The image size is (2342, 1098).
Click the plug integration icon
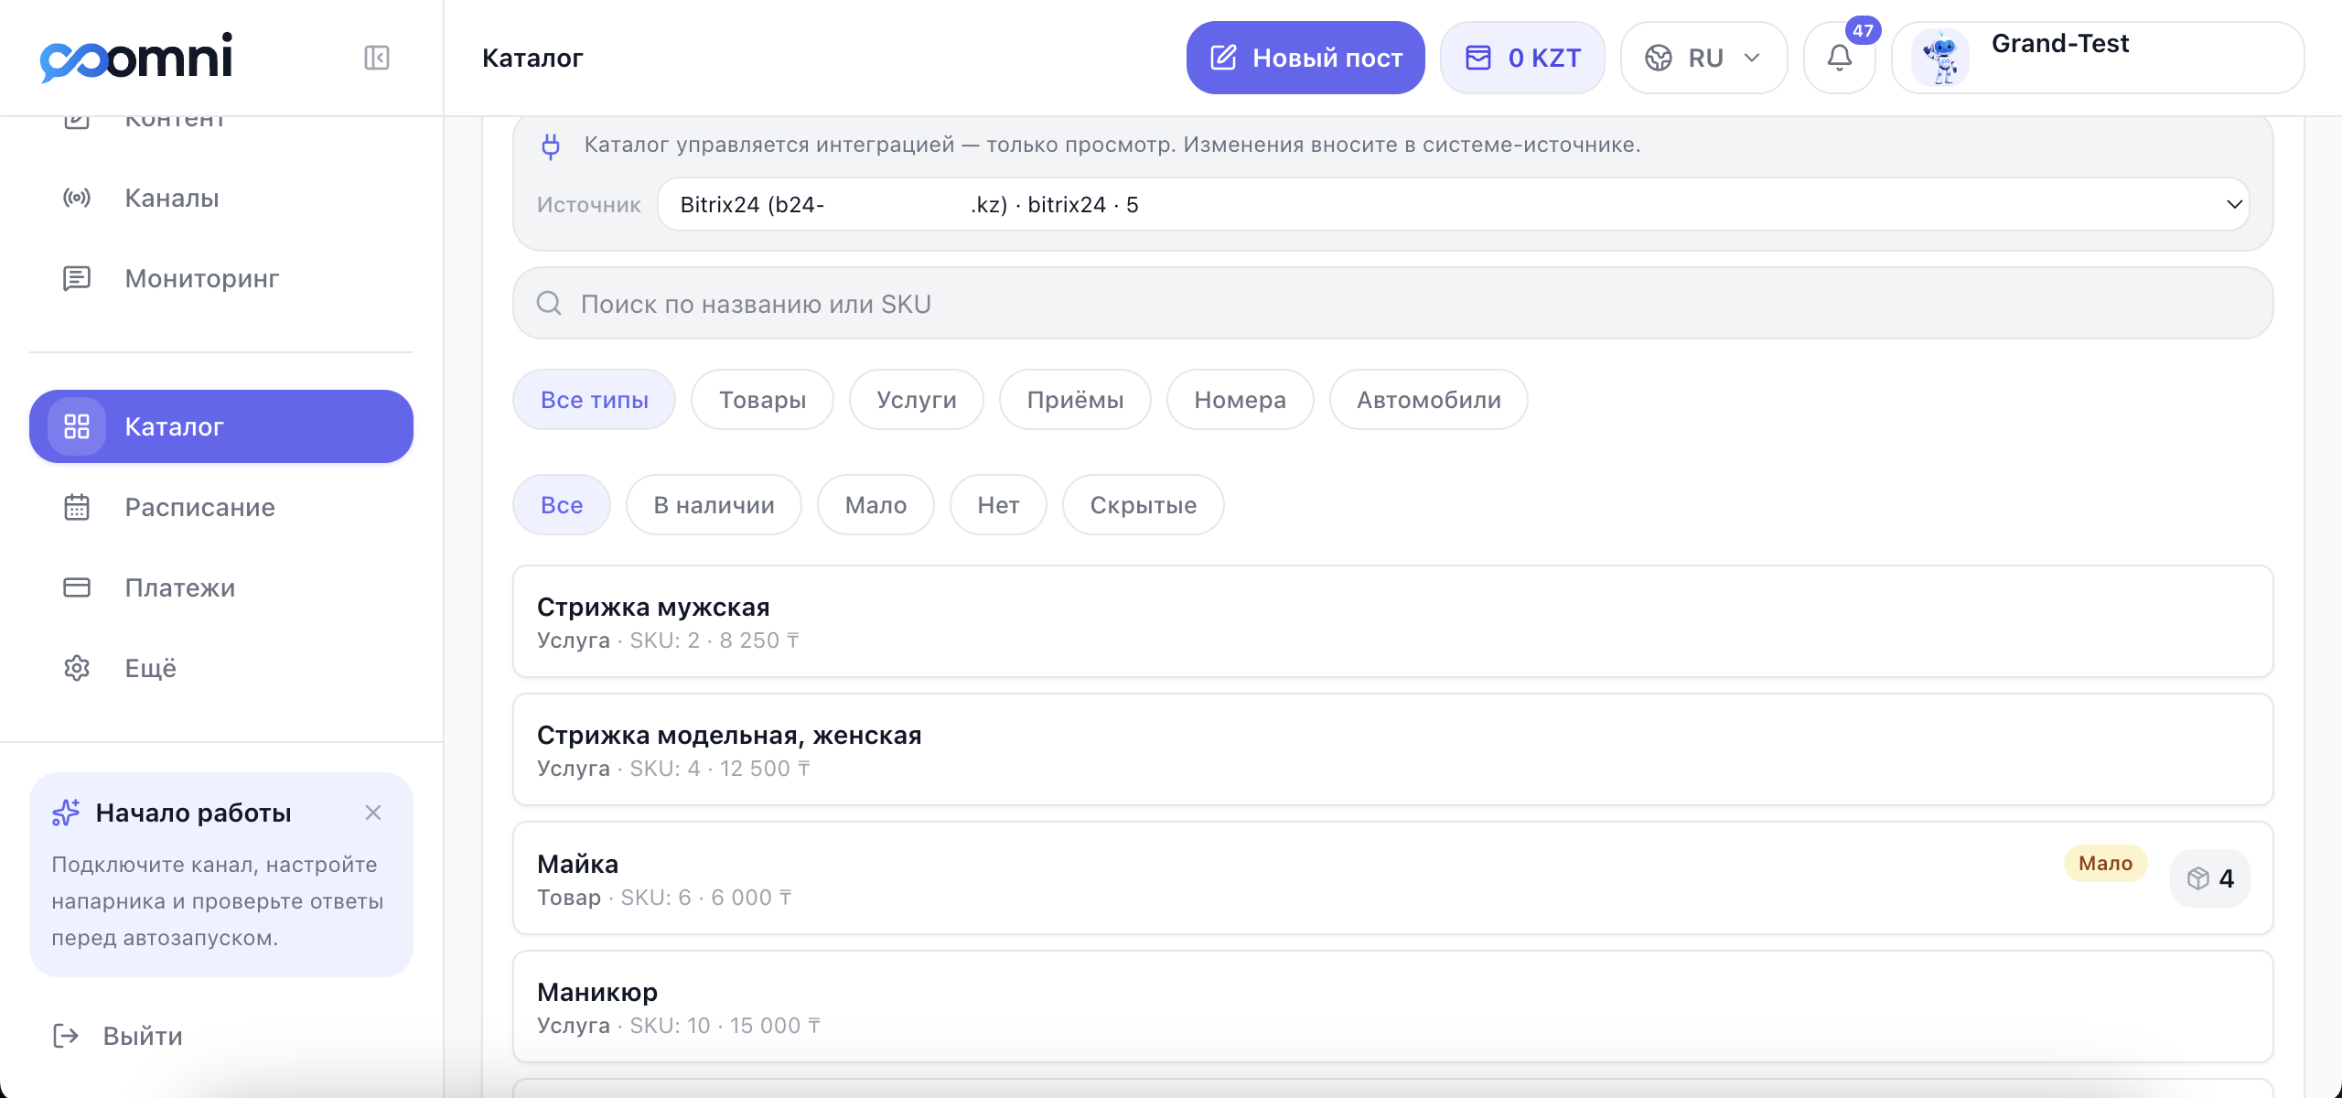pos(551,145)
